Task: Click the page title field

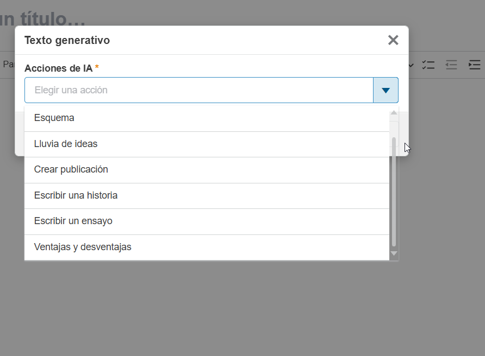Action: click(x=43, y=20)
